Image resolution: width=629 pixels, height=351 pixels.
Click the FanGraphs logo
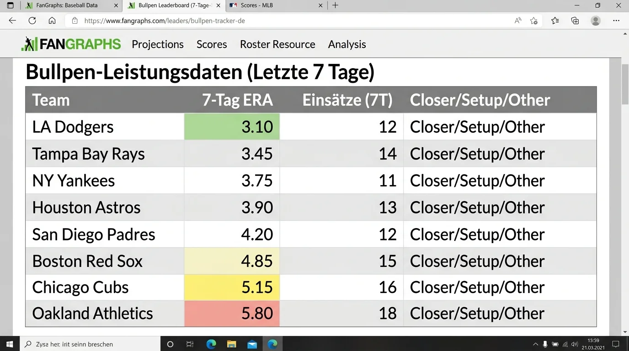(x=71, y=44)
